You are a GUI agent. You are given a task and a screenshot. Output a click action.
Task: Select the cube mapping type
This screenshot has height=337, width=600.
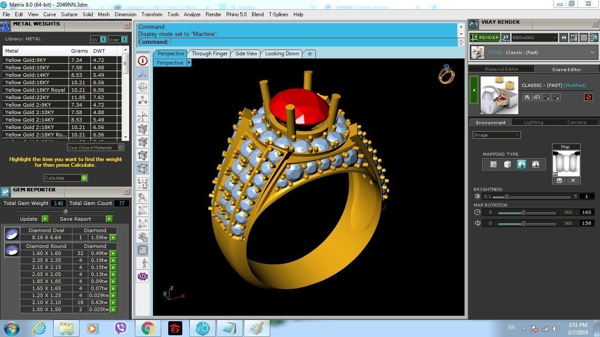pyautogui.click(x=507, y=164)
